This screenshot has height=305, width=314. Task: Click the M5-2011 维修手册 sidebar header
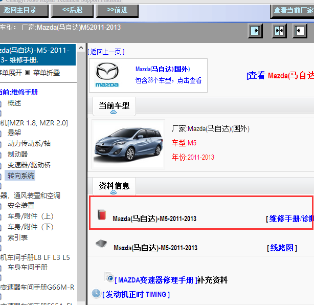click(38, 55)
